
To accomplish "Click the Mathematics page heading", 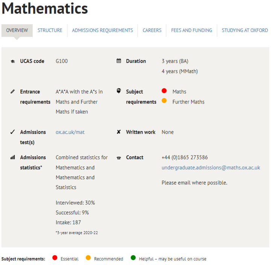I will point(45,8).
